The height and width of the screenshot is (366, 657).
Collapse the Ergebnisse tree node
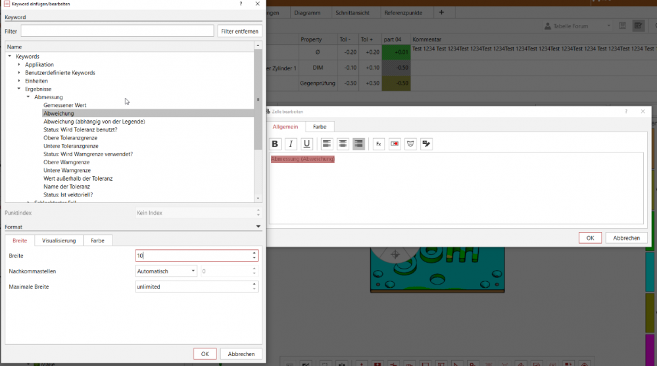click(x=19, y=89)
